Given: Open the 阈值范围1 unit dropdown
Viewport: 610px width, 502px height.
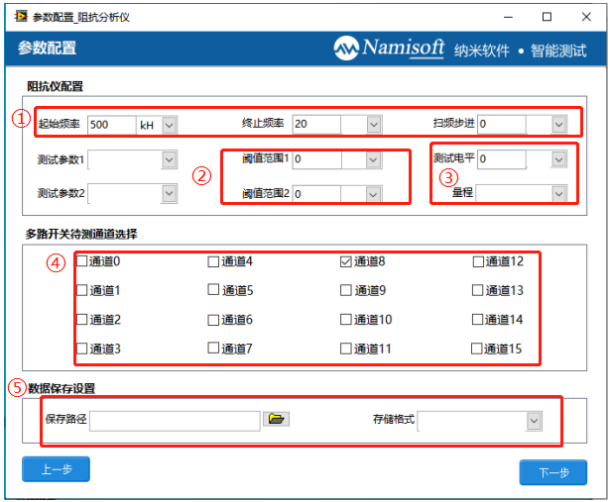Looking at the screenshot, I should [x=373, y=159].
